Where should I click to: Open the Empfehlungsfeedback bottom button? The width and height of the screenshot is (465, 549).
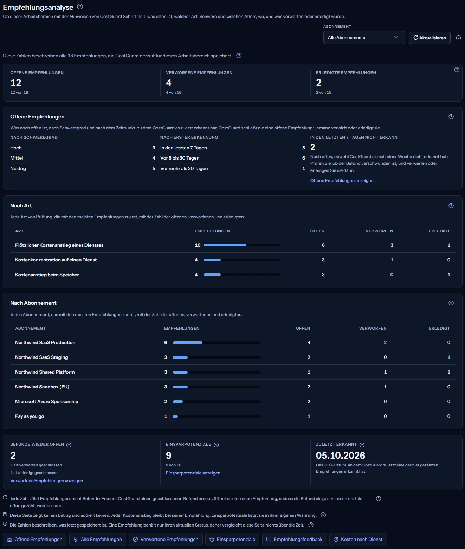click(x=294, y=540)
